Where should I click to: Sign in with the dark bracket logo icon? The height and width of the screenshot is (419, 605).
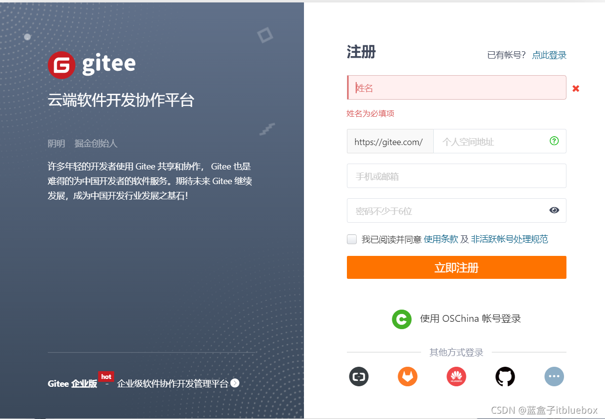point(359,377)
